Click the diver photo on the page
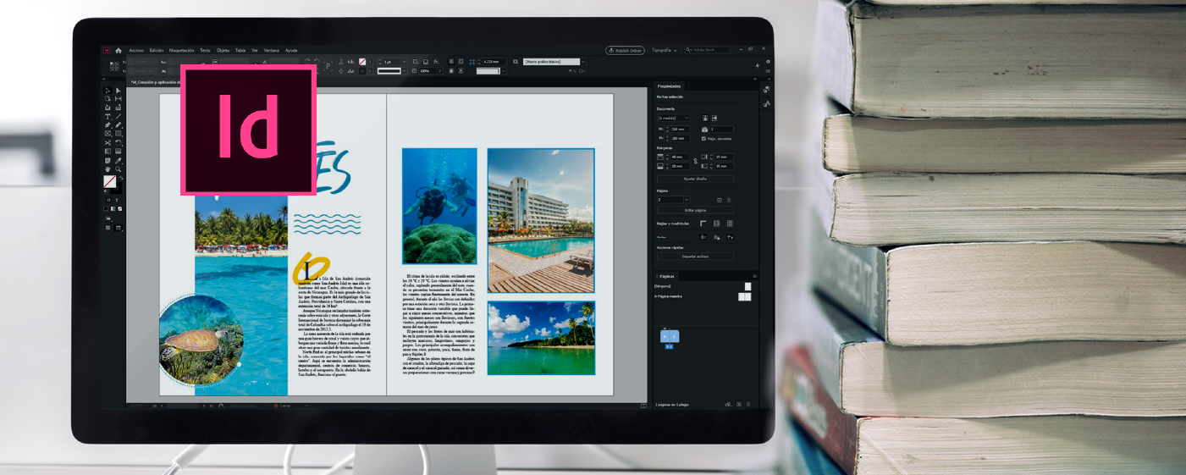Viewport: 1186px width, 475px height. pos(439,206)
